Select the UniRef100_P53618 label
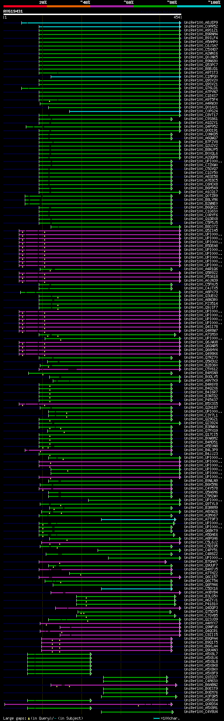224x721 pixels. (x=201, y=277)
